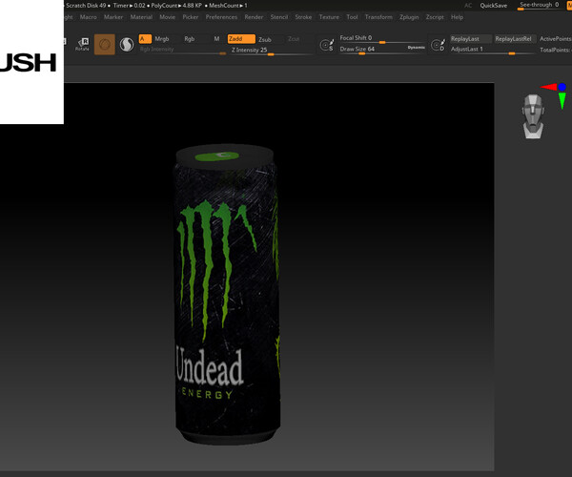
Task: Adjust the See-through slider
Action: [x=540, y=5]
